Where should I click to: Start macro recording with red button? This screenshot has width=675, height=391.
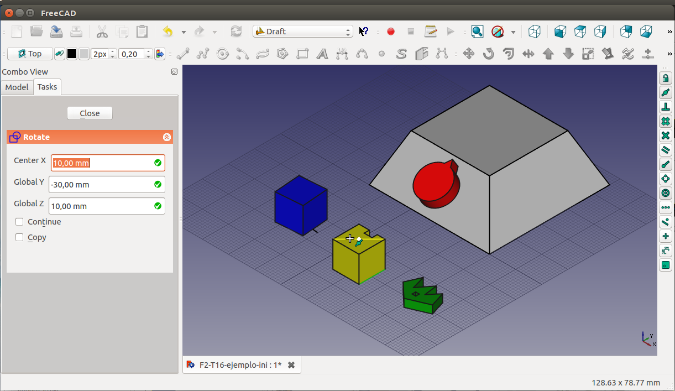pyautogui.click(x=391, y=32)
